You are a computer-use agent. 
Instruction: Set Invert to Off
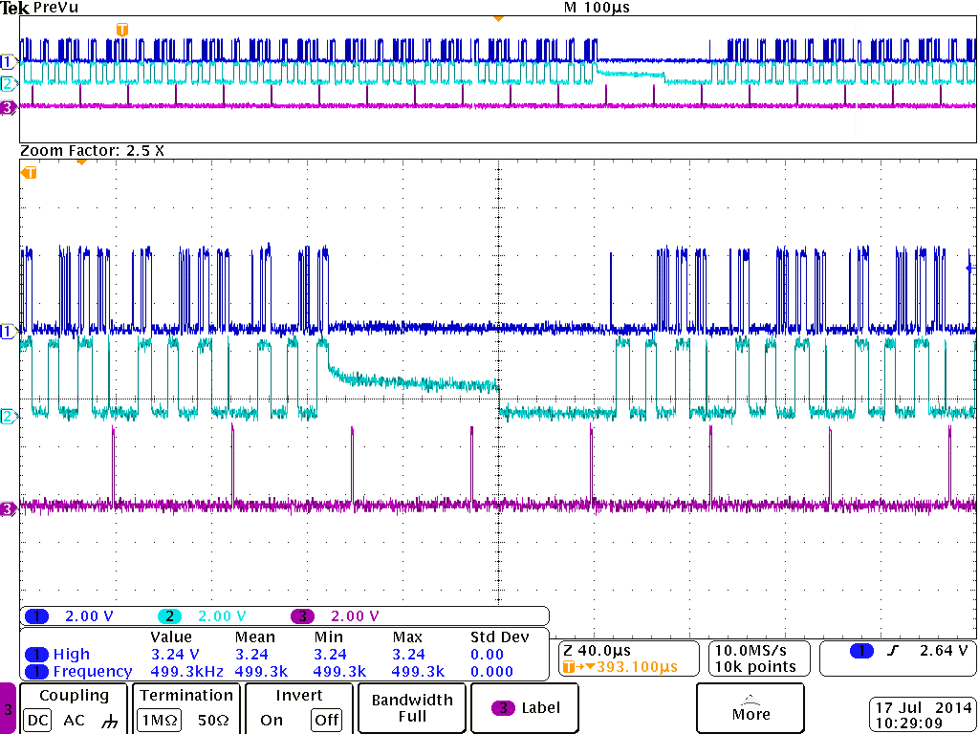point(326,720)
